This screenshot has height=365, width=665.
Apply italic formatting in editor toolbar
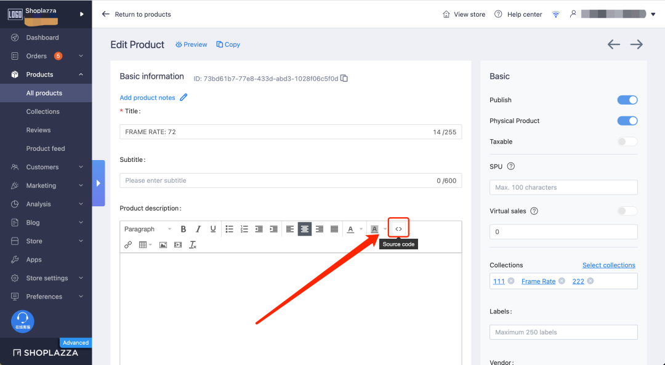pyautogui.click(x=198, y=229)
